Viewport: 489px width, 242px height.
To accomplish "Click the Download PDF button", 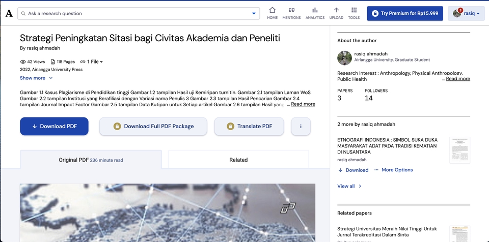I will click(54, 126).
